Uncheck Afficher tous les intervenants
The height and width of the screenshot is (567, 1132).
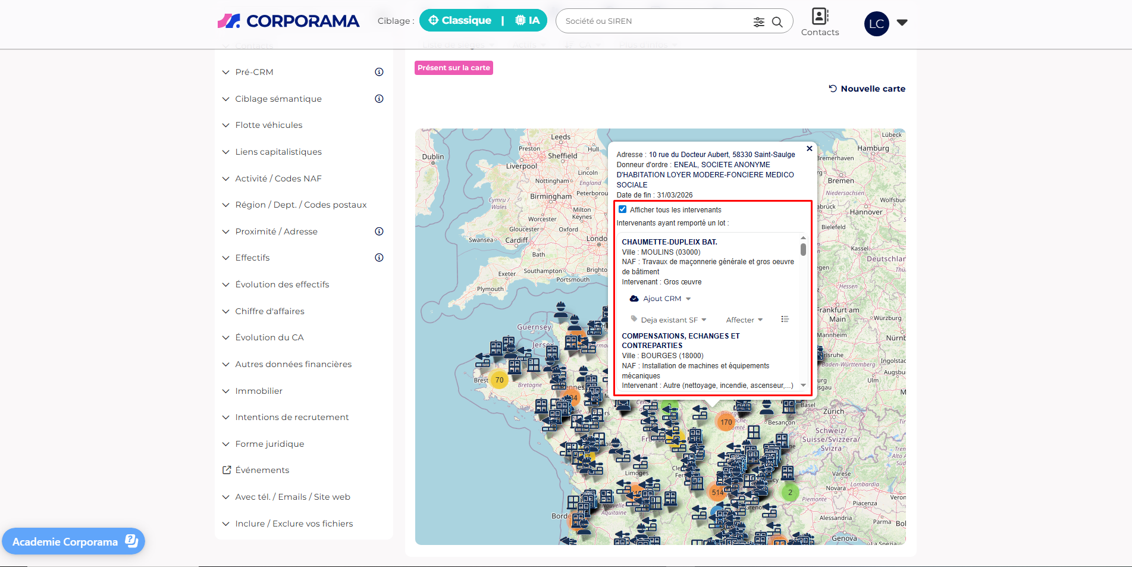pyautogui.click(x=622, y=209)
